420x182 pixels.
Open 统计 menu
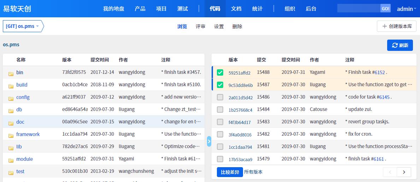(258, 8)
